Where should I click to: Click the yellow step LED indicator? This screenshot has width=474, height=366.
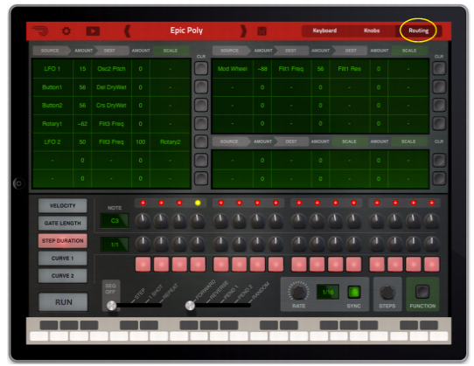pos(198,203)
